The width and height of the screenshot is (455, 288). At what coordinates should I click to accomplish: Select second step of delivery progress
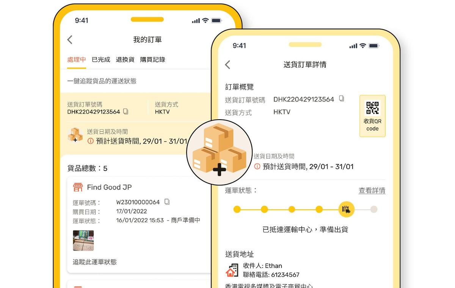tap(264, 209)
